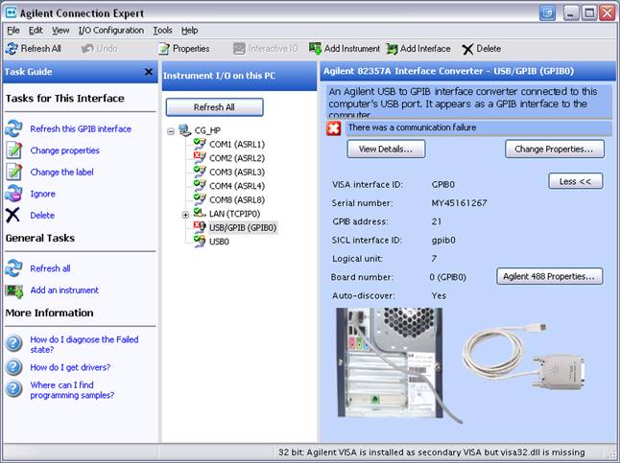620x463 pixels.
Task: Close the Task Guide panel
Action: coord(149,72)
